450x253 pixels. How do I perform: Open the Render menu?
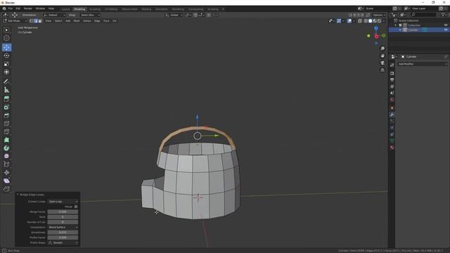(x=28, y=8)
